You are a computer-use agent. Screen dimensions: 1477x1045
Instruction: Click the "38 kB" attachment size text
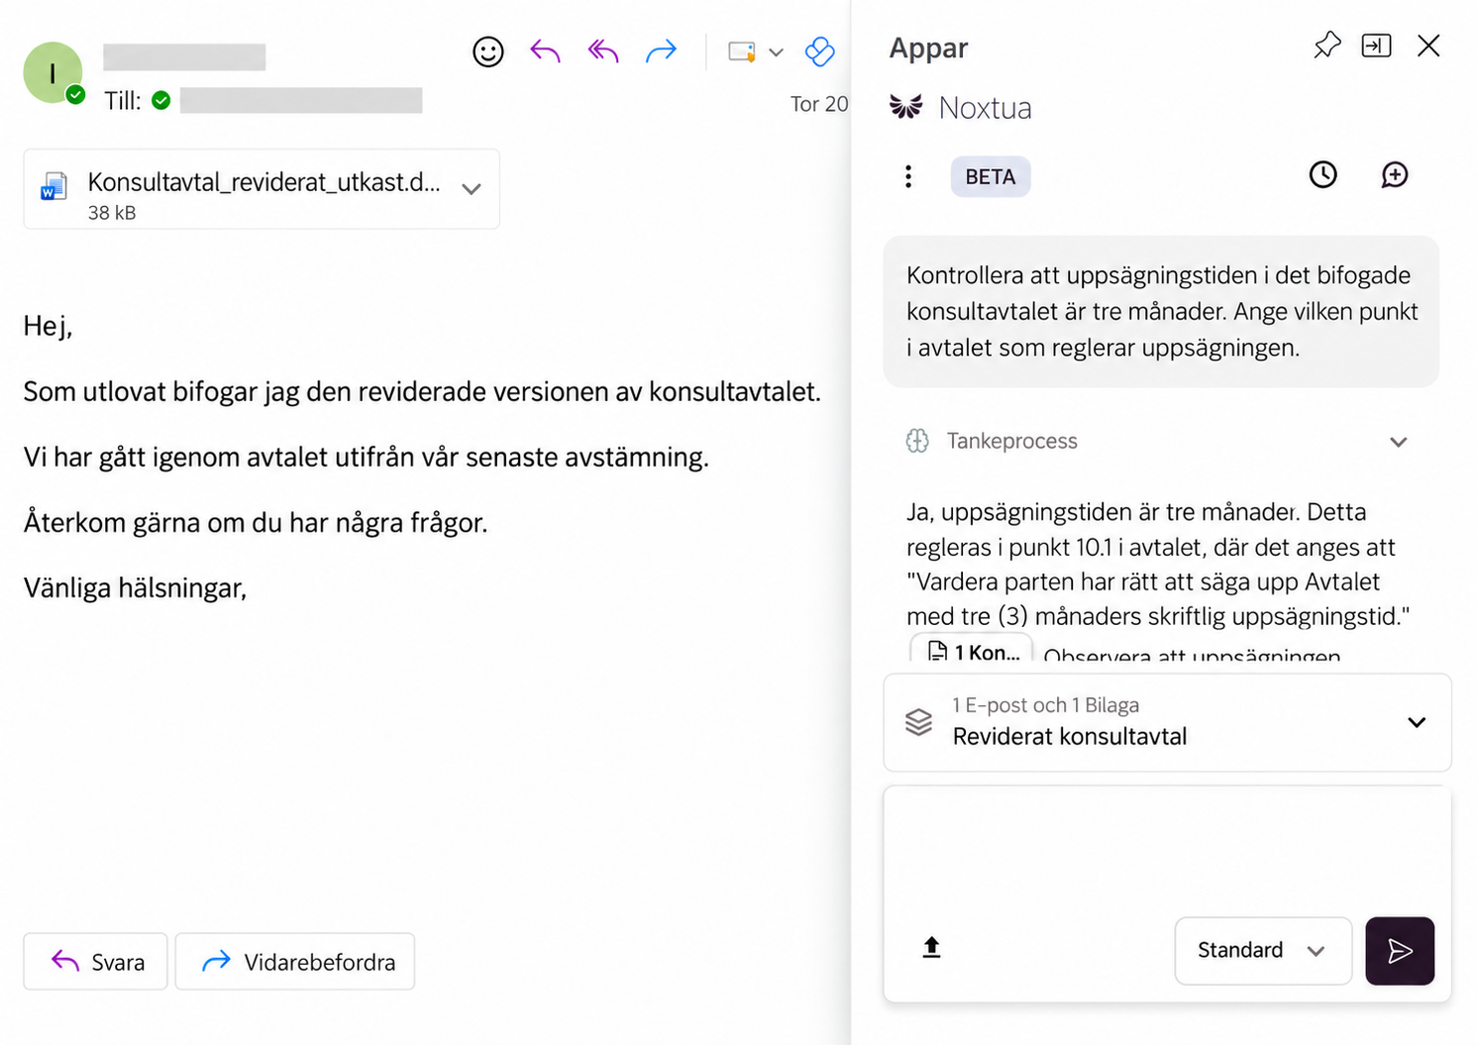coord(112,212)
